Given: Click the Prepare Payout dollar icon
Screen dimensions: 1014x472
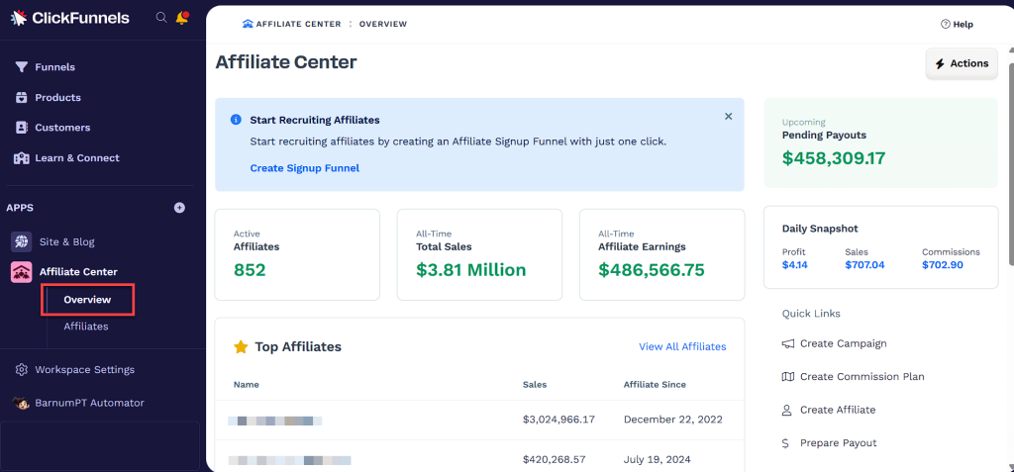Looking at the screenshot, I should tap(785, 443).
